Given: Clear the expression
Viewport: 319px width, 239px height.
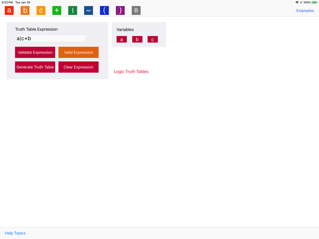Looking at the screenshot, I should coord(78,67).
